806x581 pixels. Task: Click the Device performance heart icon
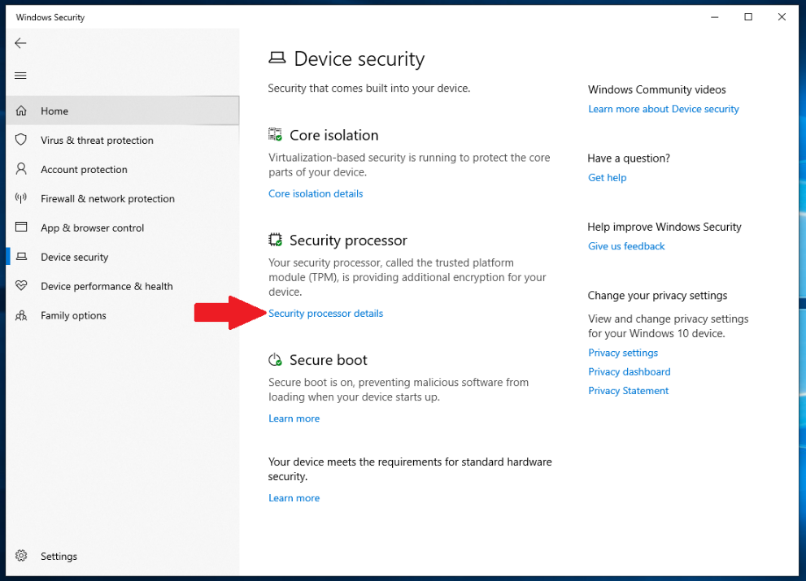pos(21,285)
